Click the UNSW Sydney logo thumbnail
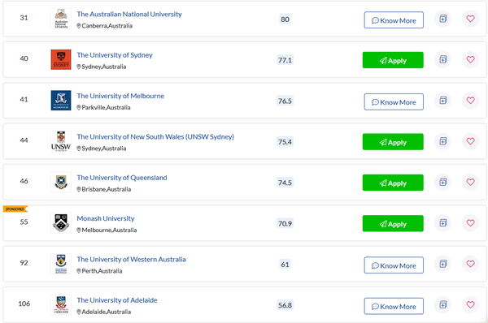 click(x=61, y=141)
